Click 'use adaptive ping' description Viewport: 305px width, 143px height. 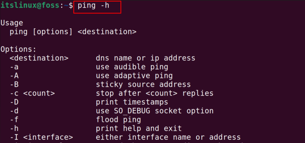pyautogui.click(x=134, y=76)
